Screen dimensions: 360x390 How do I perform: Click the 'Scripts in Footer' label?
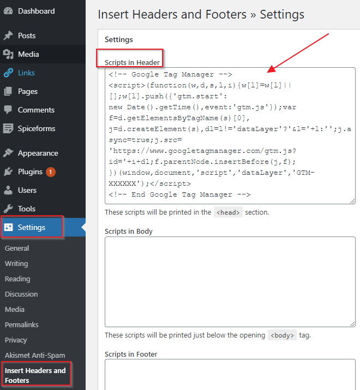[131, 354]
